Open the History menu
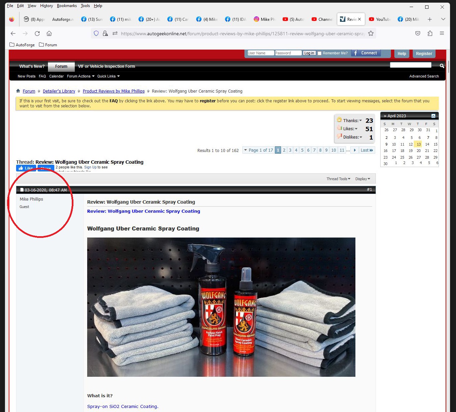This screenshot has height=412, width=456. pos(47,6)
